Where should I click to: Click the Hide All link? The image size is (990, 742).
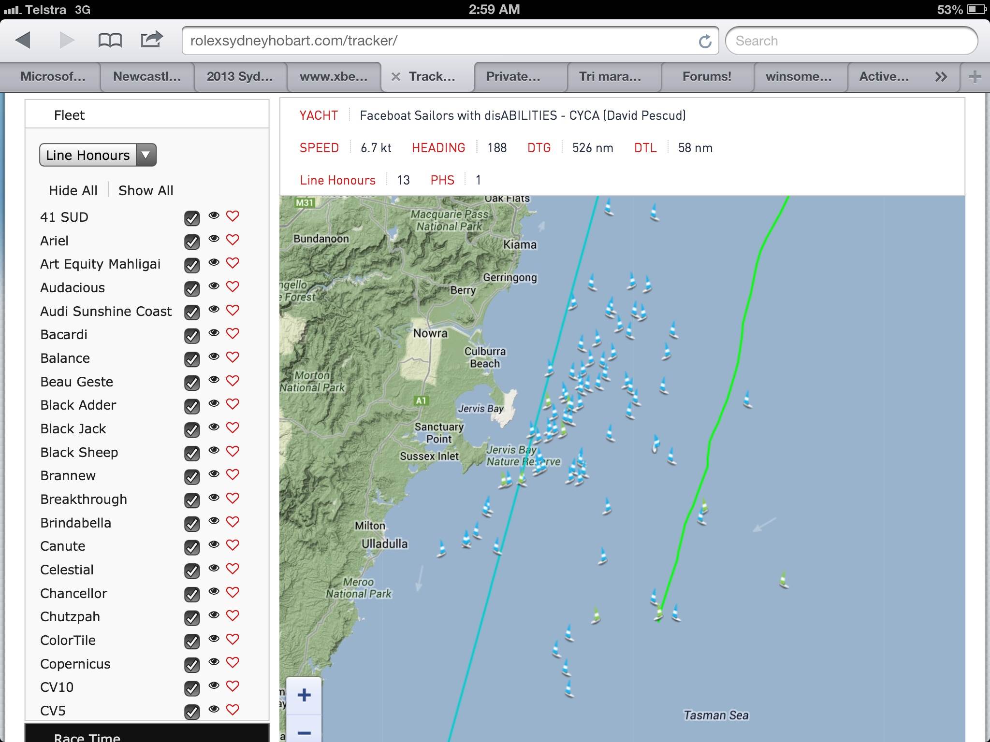[73, 190]
